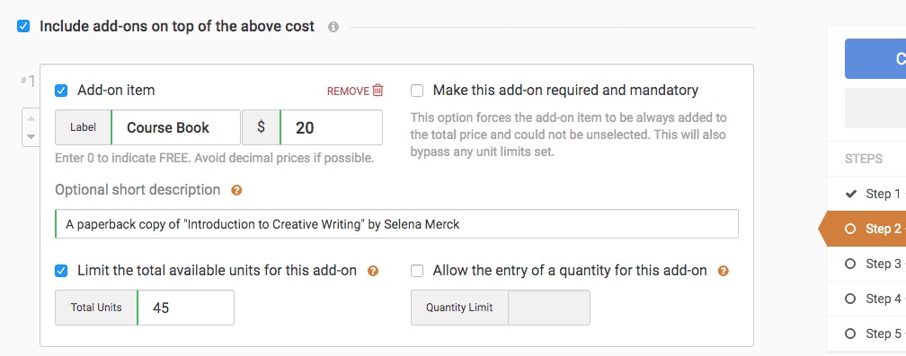The width and height of the screenshot is (906, 356).
Task: Click the Step 3 circle icon
Action: click(x=850, y=264)
